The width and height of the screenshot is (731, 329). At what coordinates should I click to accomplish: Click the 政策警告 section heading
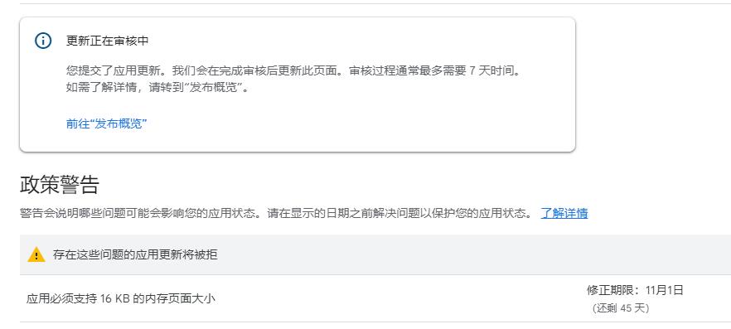pyautogui.click(x=60, y=185)
